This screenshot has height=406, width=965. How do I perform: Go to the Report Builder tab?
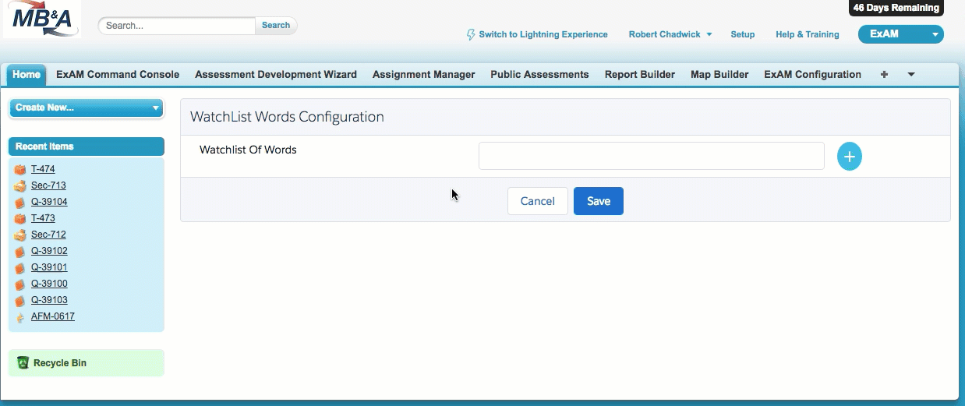640,75
